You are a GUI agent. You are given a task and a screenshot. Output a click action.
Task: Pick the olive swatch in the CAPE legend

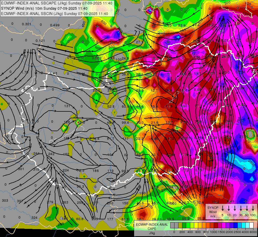pos(180,225)
